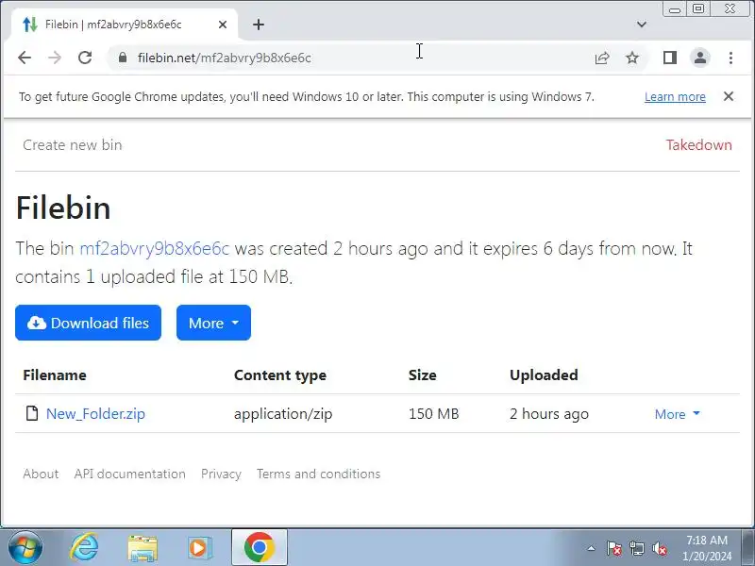Screen dimensions: 755x566
Task: Click the Content type column header
Action: click(280, 375)
